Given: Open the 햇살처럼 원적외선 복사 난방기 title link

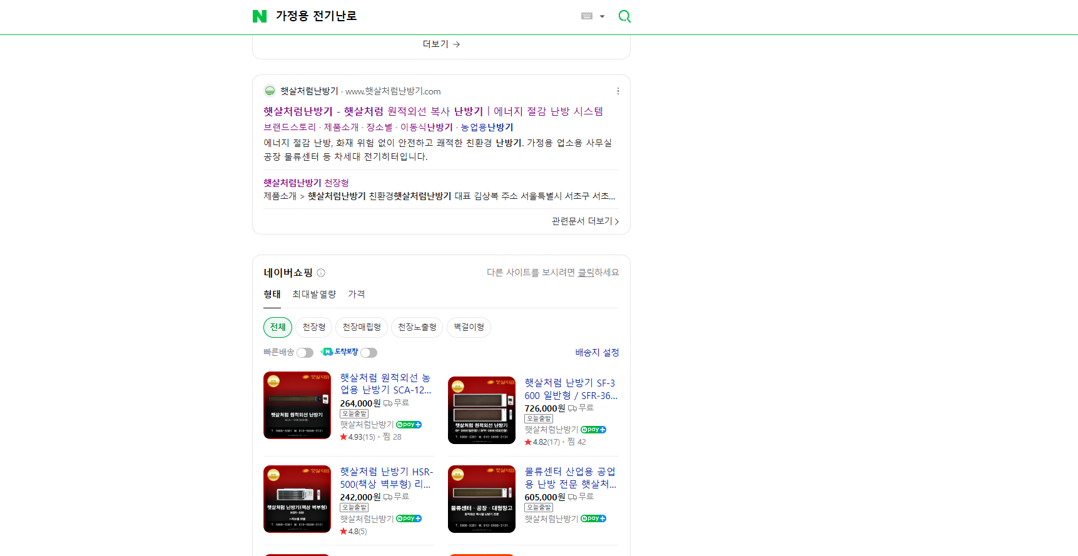Looking at the screenshot, I should pyautogui.click(x=433, y=111).
